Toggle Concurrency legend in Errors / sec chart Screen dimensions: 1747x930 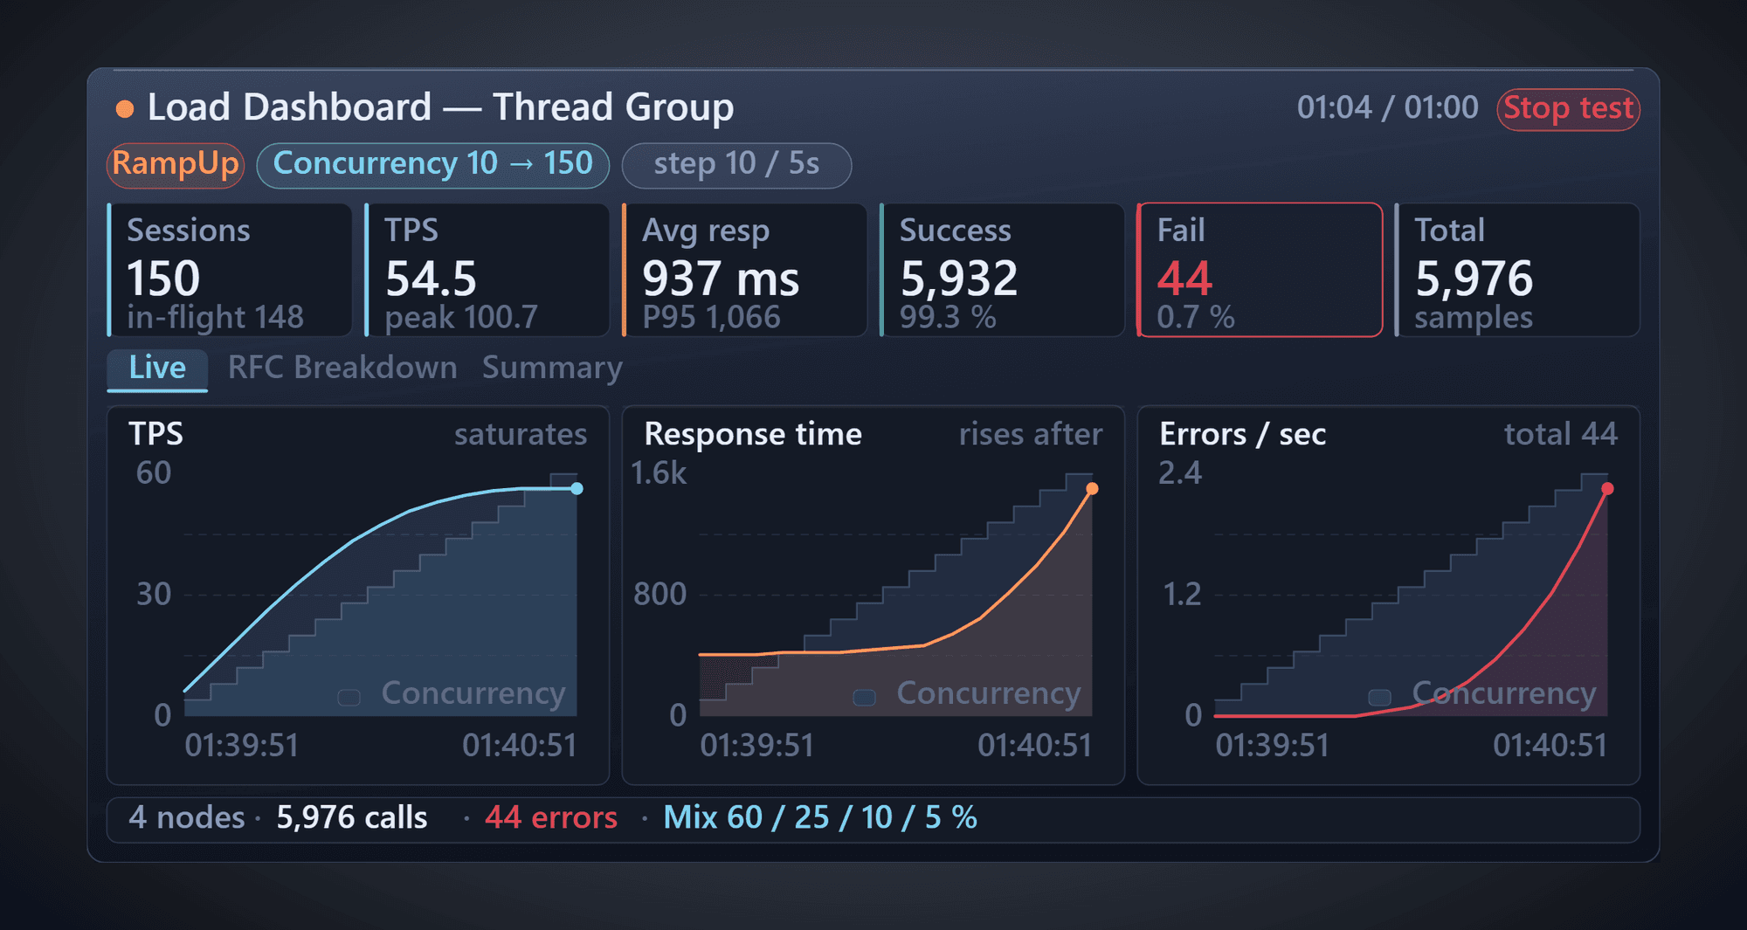(1483, 694)
